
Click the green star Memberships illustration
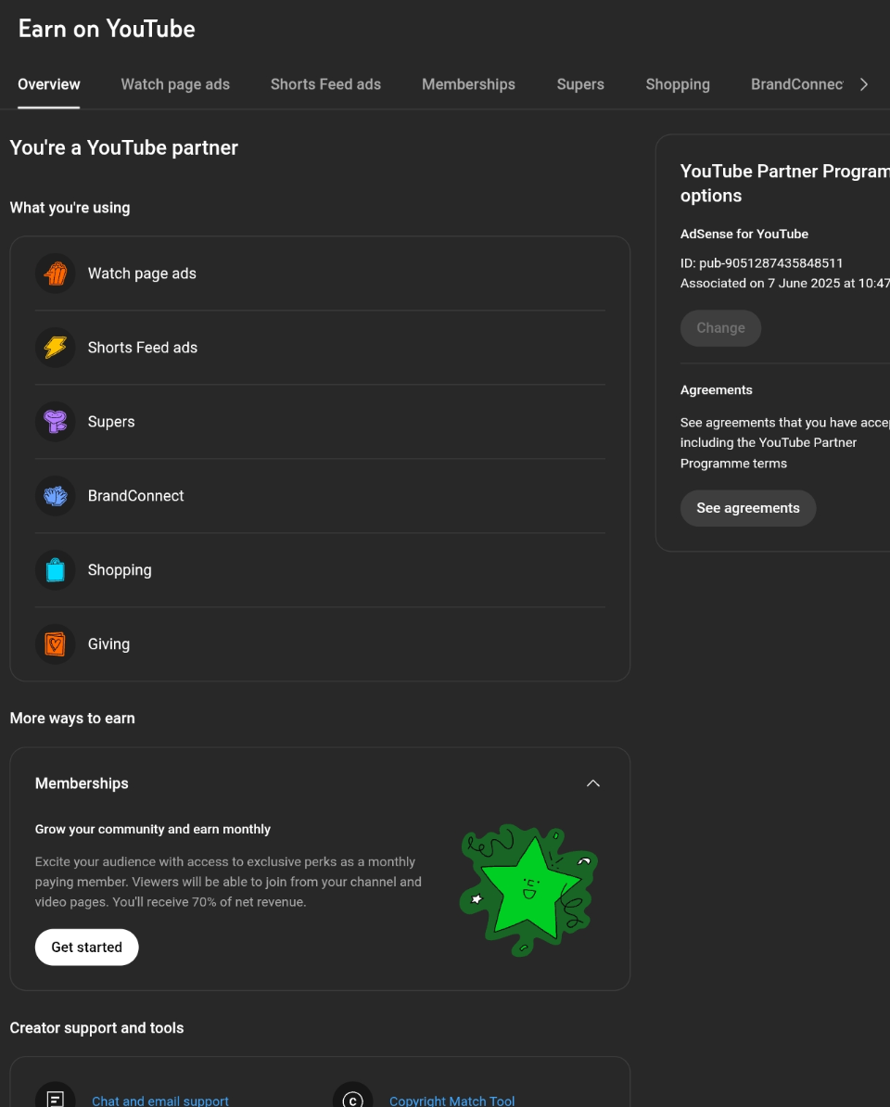click(528, 890)
